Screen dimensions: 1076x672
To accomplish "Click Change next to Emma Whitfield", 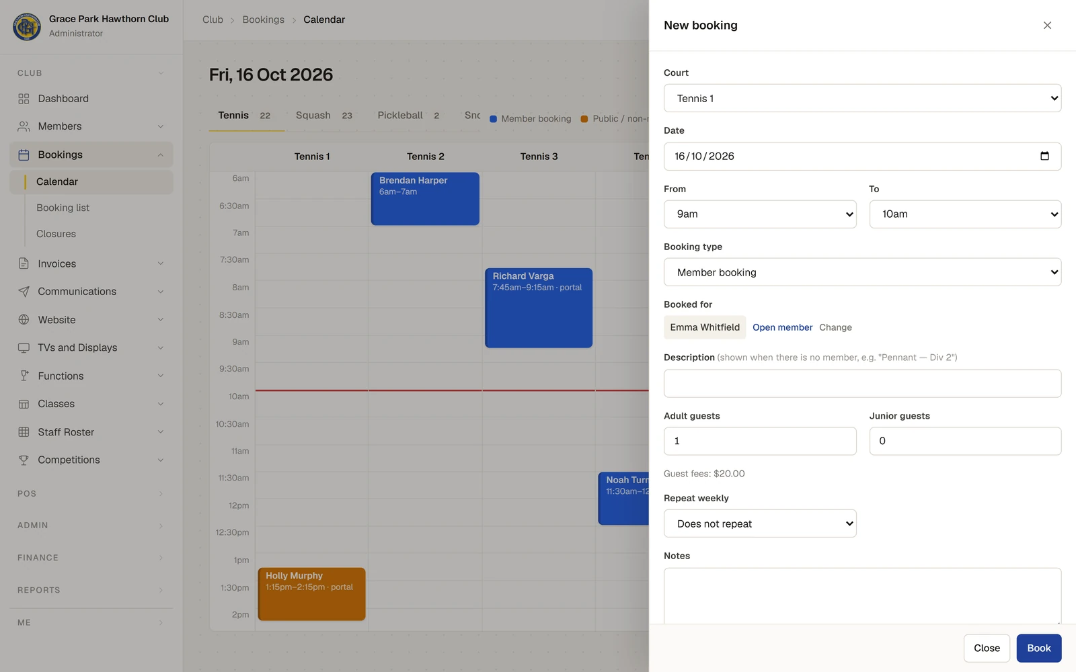I will point(835,327).
